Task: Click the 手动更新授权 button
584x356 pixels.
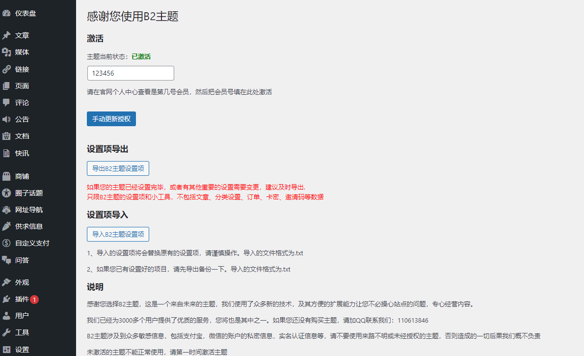Action: 111,119
